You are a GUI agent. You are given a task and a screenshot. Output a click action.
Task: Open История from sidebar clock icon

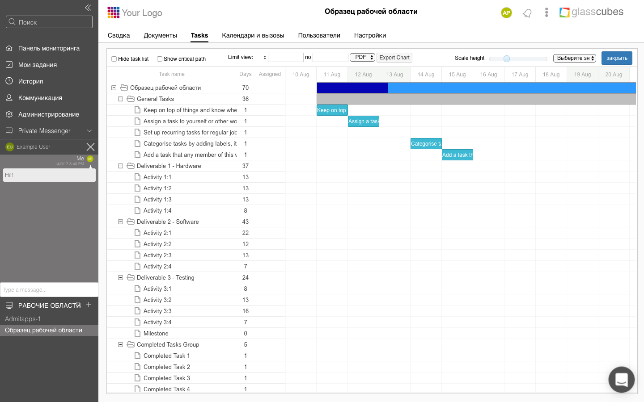[x=9, y=81]
